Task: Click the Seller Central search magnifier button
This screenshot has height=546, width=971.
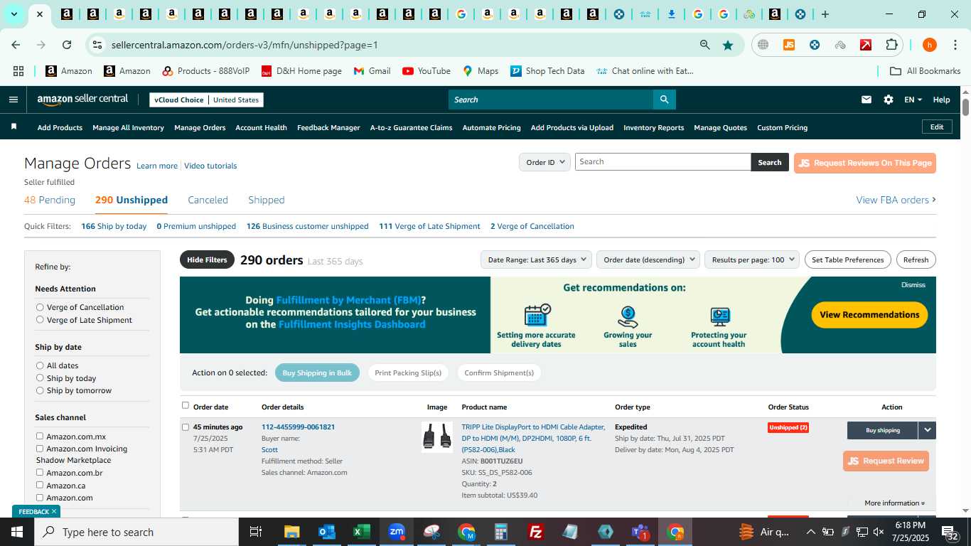Action: point(664,100)
